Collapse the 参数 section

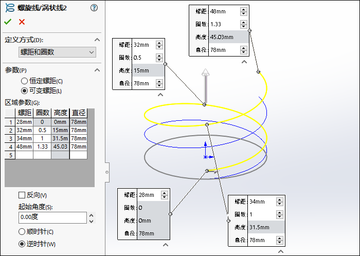point(97,70)
